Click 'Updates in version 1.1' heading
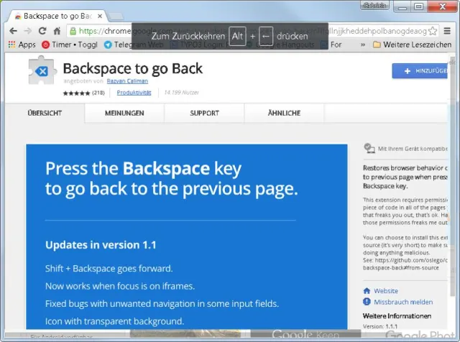The image size is (460, 342). [x=101, y=245]
